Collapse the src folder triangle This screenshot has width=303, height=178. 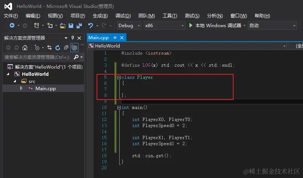(x=15, y=81)
